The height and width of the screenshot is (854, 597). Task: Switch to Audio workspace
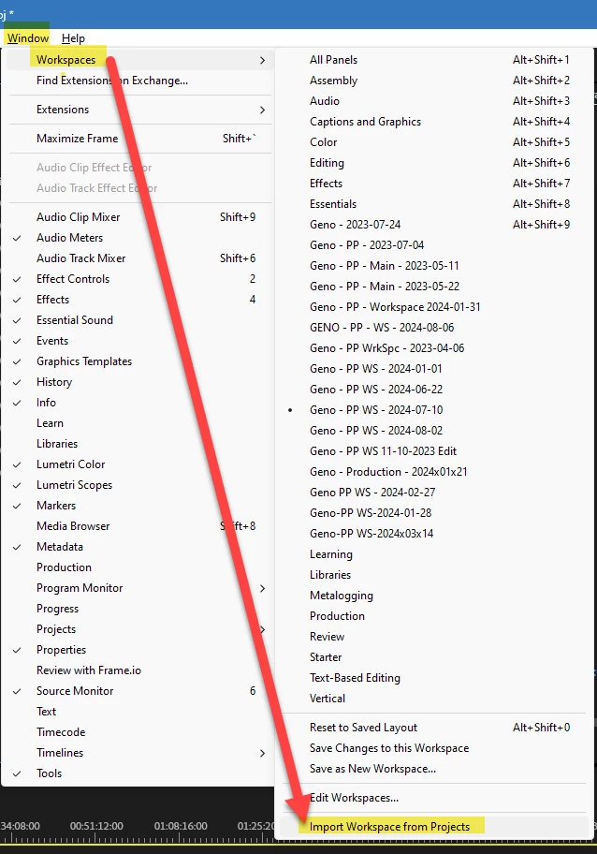(x=434, y=101)
